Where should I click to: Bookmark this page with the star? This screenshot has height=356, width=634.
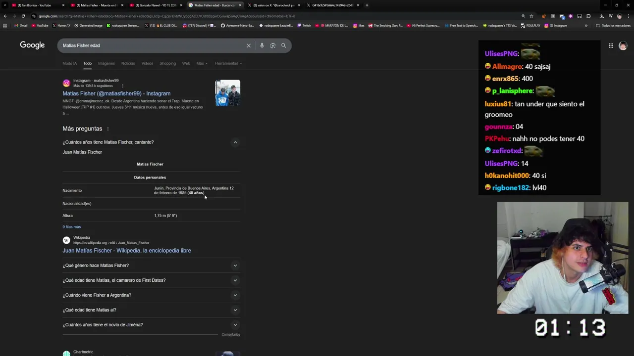coord(531,16)
